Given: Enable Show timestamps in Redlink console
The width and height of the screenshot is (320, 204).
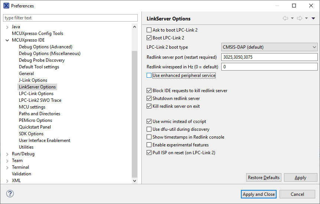Looking at the screenshot, I should pyautogui.click(x=149, y=137).
